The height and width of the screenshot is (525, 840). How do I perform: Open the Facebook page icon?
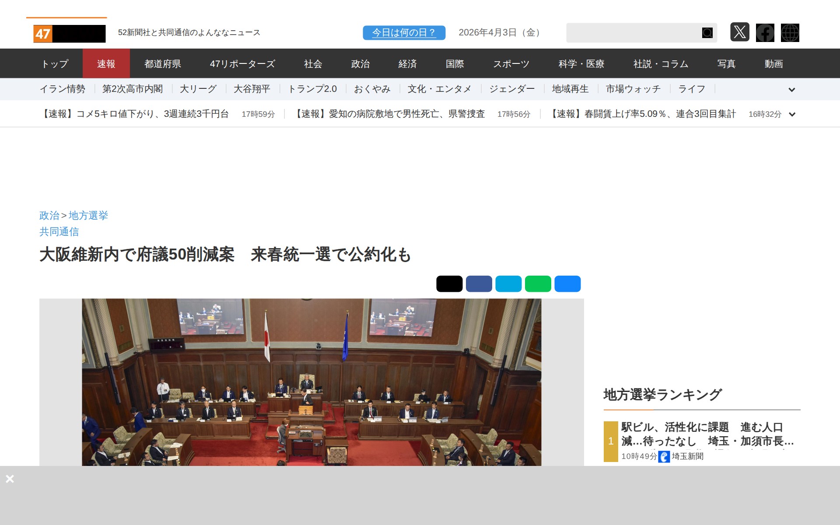pyautogui.click(x=765, y=33)
